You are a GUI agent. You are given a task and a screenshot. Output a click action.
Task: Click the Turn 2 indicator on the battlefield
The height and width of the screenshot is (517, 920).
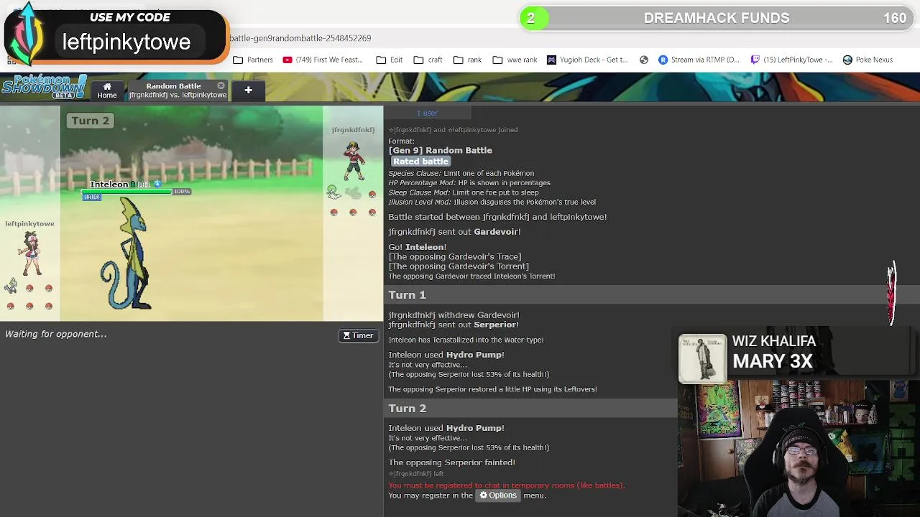(x=91, y=121)
